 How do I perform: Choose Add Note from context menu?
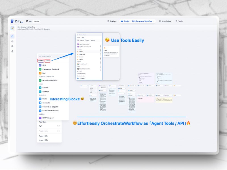(x=49, y=122)
